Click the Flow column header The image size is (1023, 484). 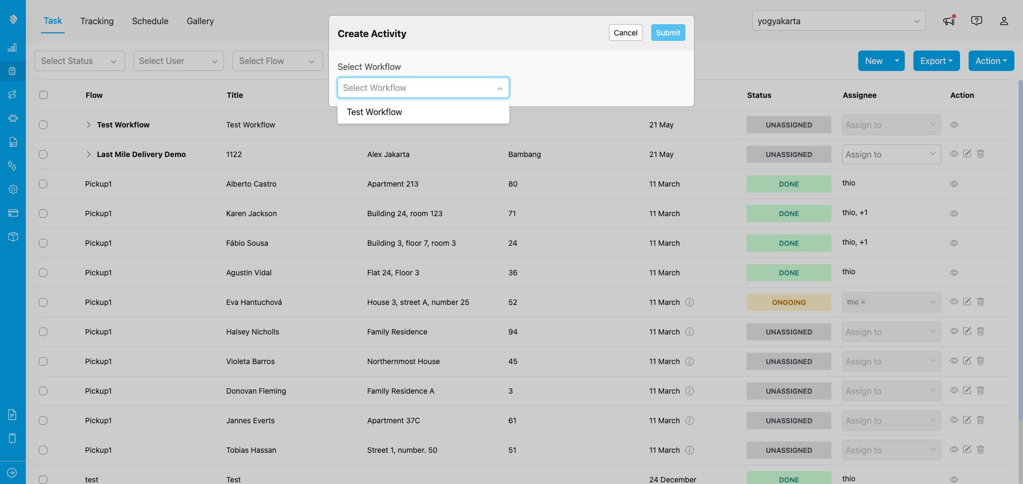(x=94, y=95)
